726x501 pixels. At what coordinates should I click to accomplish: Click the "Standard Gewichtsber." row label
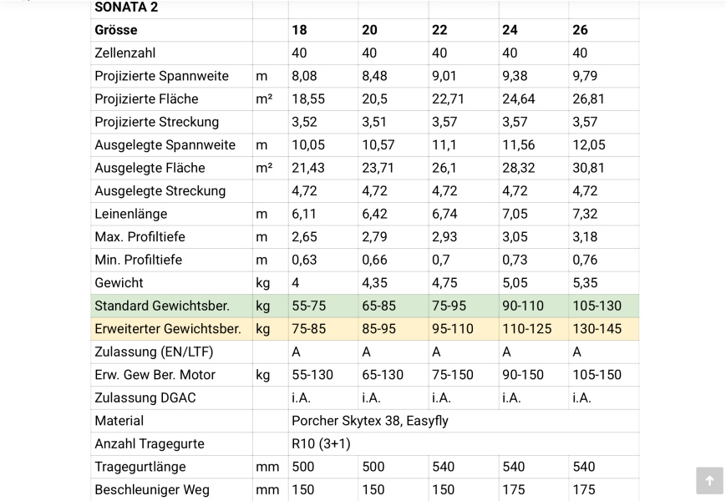162,306
